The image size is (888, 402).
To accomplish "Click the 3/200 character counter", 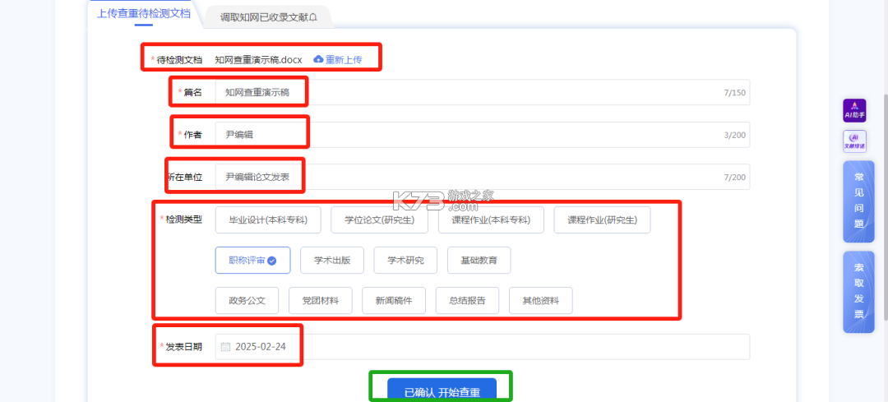I will (734, 135).
